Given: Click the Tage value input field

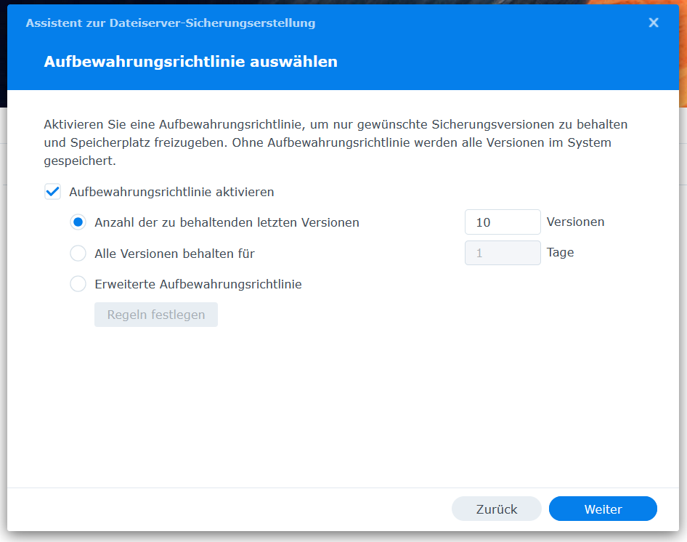Looking at the screenshot, I should [503, 252].
